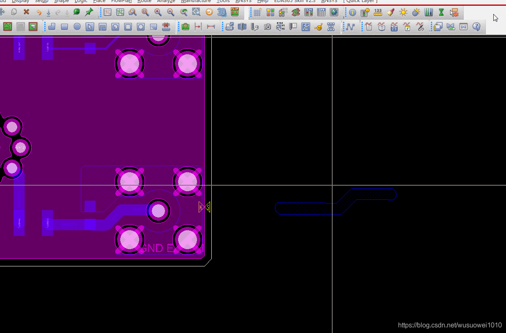Click the Dehighlight bomb icon

[x=416, y=12]
